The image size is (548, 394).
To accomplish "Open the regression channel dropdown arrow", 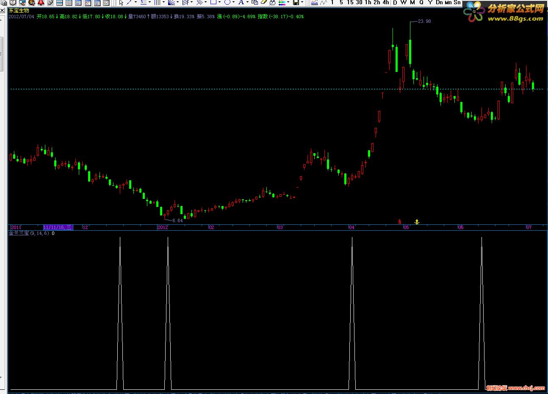I will coord(192,2).
